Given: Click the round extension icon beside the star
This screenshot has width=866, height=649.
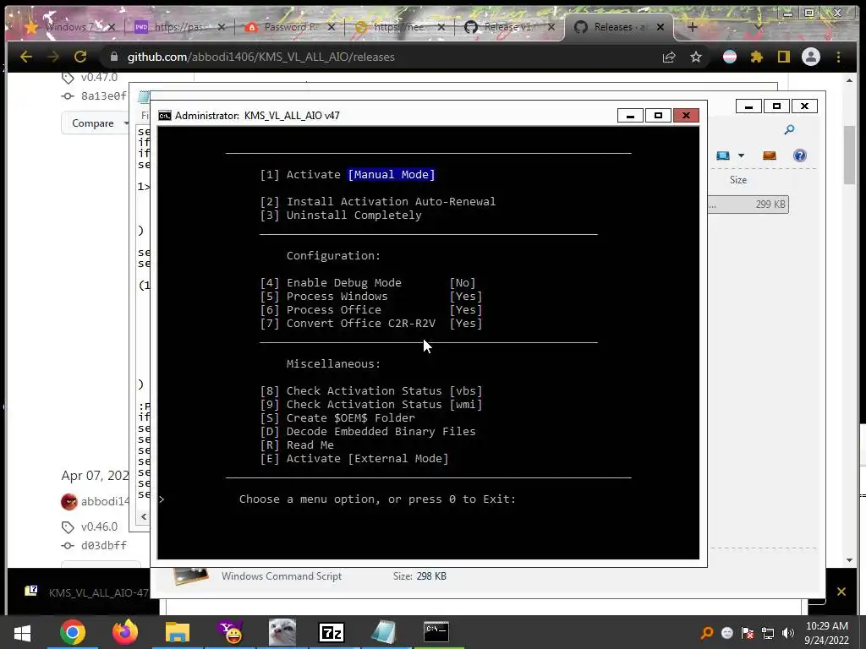Looking at the screenshot, I should tap(730, 57).
